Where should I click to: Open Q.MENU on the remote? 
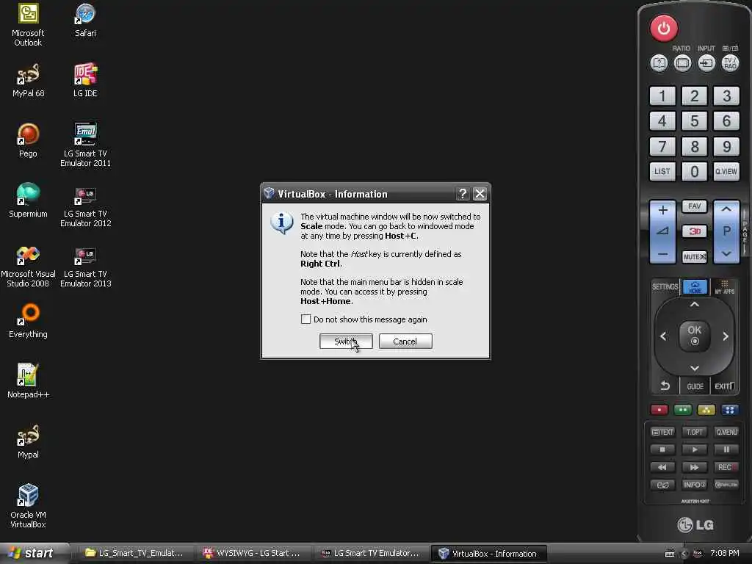click(x=726, y=432)
